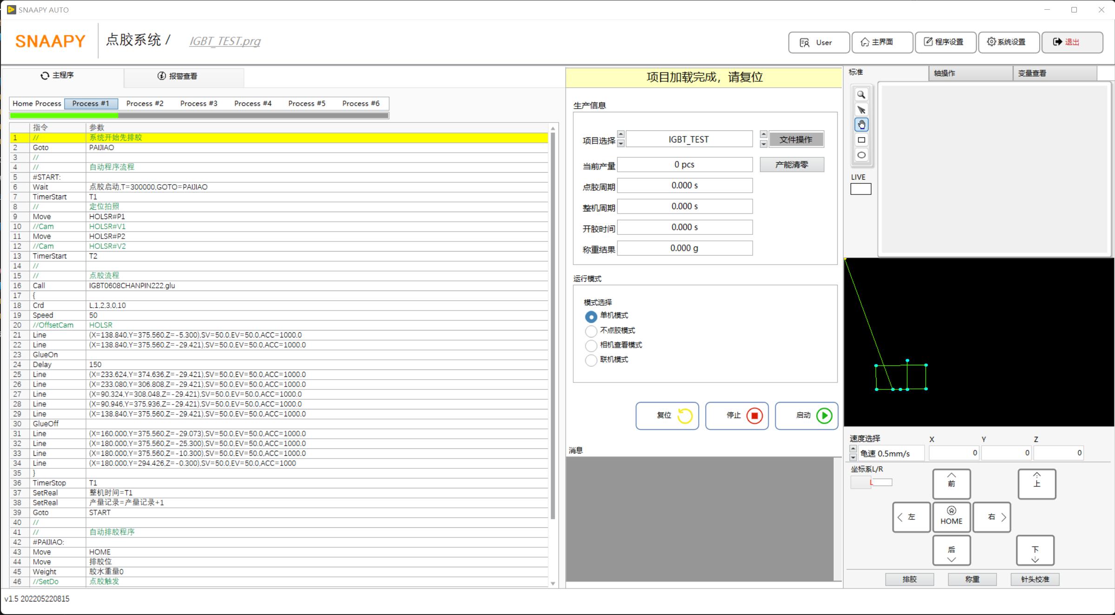Increment the 项目选择 left stepper up
1115x615 pixels.
(621, 134)
